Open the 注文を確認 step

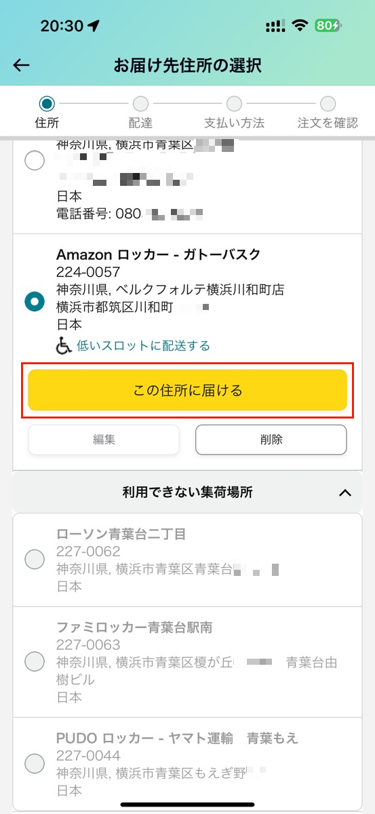tap(328, 113)
